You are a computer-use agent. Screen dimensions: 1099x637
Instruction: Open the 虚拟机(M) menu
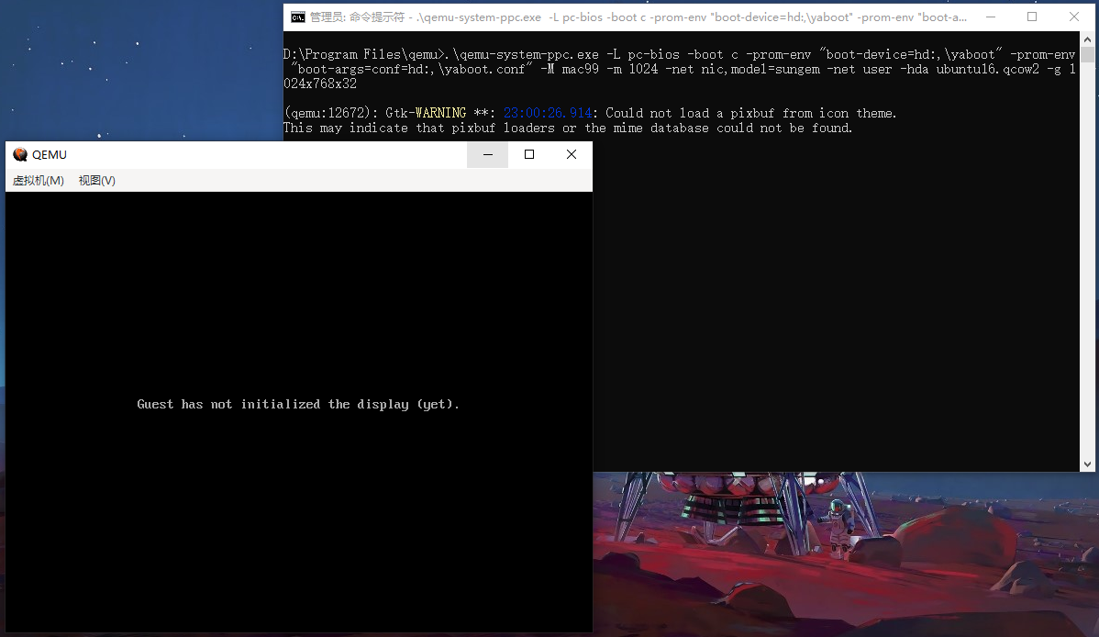(38, 180)
